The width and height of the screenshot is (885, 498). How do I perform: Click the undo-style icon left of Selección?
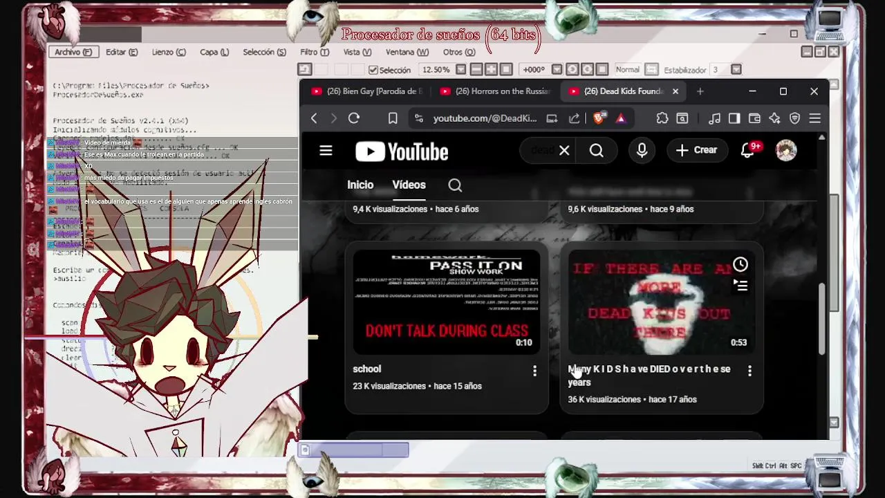(304, 70)
